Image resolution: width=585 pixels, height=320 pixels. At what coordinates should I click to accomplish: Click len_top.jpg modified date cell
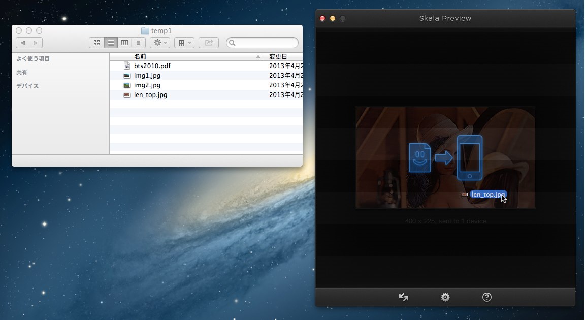pyautogui.click(x=285, y=95)
